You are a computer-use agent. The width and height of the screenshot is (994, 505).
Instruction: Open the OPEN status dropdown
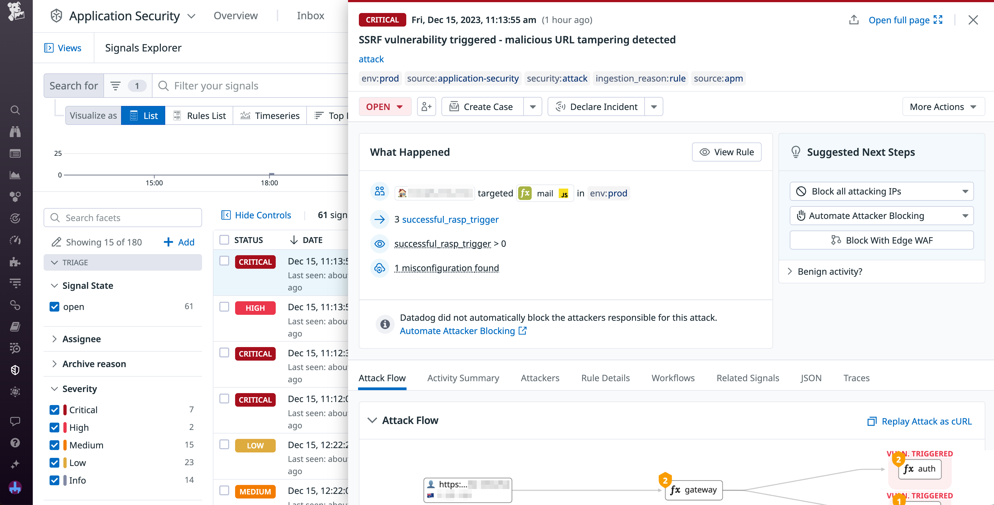pyautogui.click(x=384, y=106)
